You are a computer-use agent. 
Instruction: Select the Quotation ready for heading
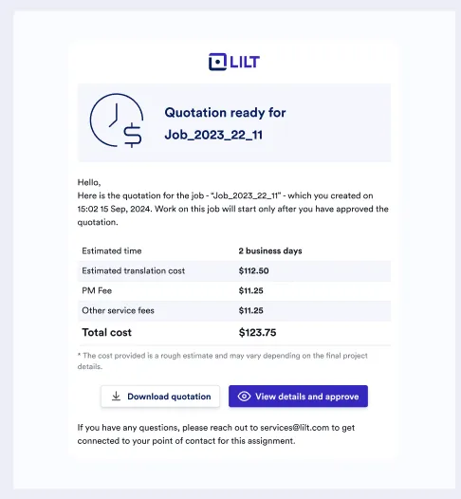pyautogui.click(x=225, y=113)
